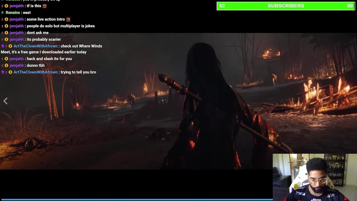This screenshot has height=201, width=357.
Task: Click the message 'hack and slash its for you'
Action: (49, 59)
